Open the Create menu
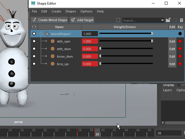Viewport: 185px width, 139px height. click(56, 11)
